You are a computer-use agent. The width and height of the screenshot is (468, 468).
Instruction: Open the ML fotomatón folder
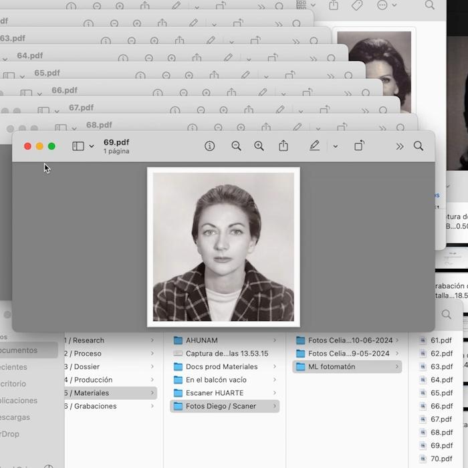[x=332, y=366]
